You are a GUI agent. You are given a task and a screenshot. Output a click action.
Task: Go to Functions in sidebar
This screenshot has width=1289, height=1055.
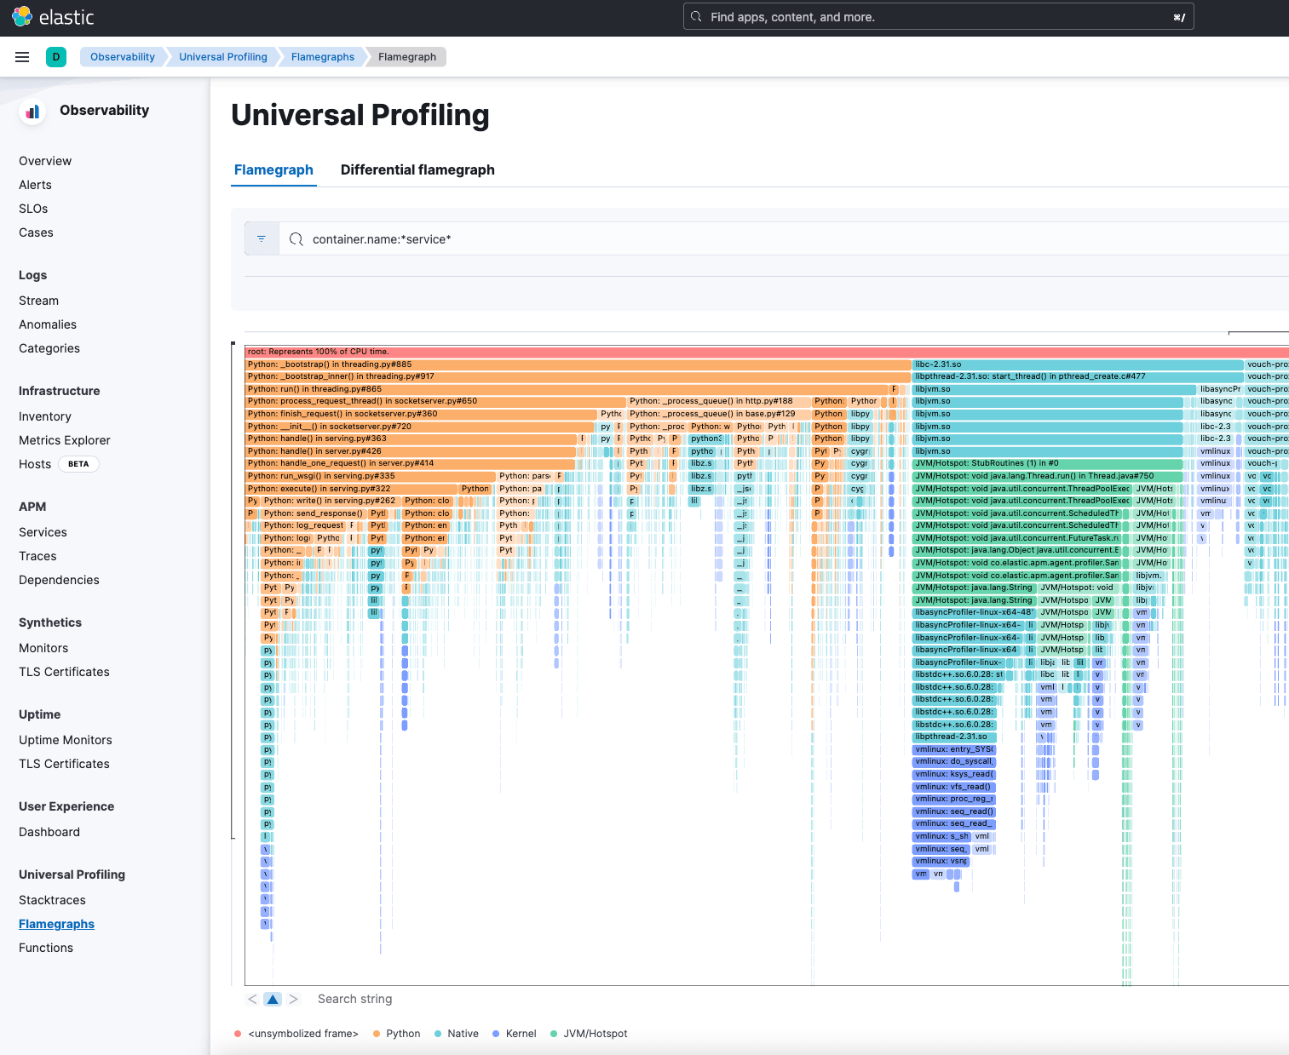46,948
